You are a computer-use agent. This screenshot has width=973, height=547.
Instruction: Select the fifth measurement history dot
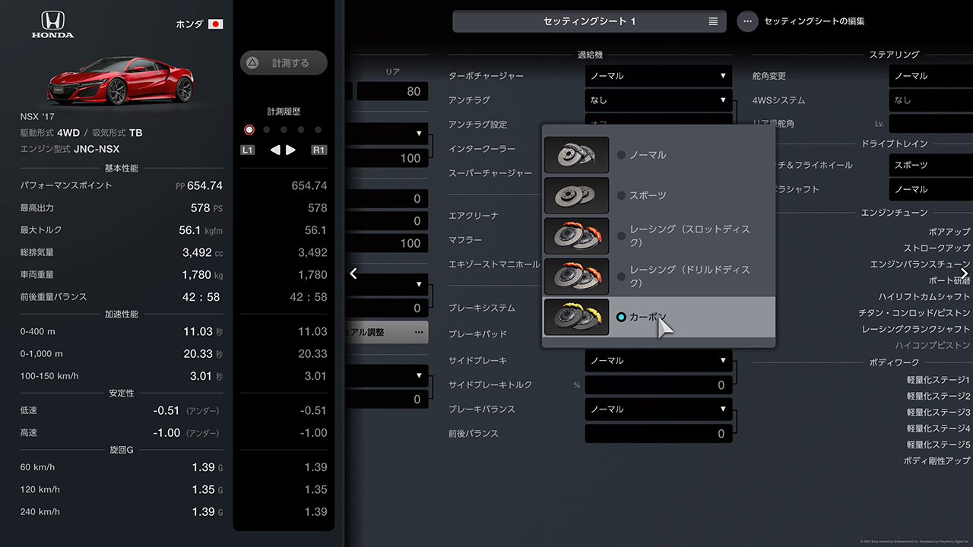[319, 130]
